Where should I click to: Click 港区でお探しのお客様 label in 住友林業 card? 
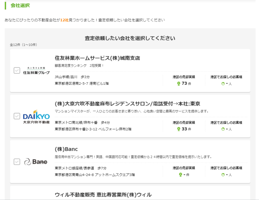226,77
